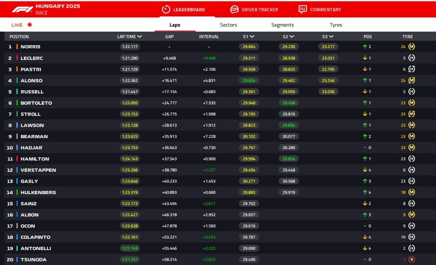Click the Commentary speech bubble icon
The width and height of the screenshot is (436, 265).
[x=302, y=9]
